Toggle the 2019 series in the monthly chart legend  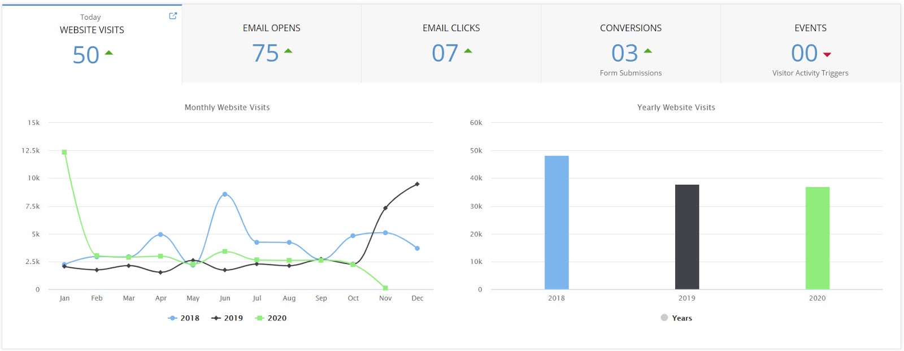pyautogui.click(x=227, y=318)
